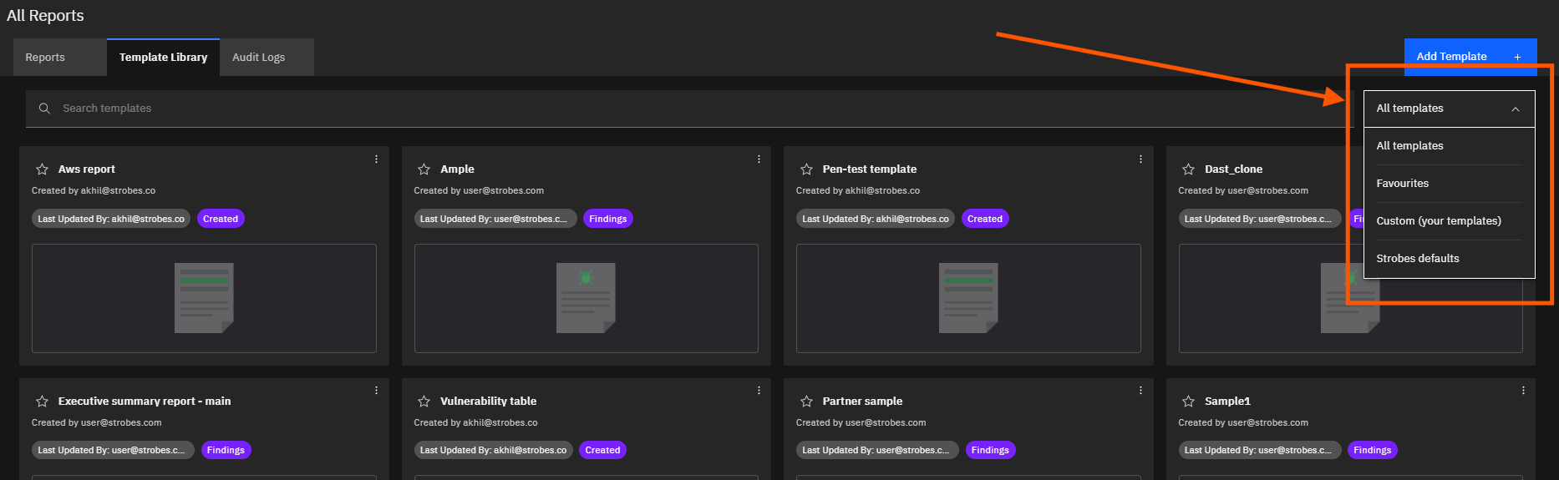Favourite the Ample template
The image size is (1559, 480).
point(424,169)
